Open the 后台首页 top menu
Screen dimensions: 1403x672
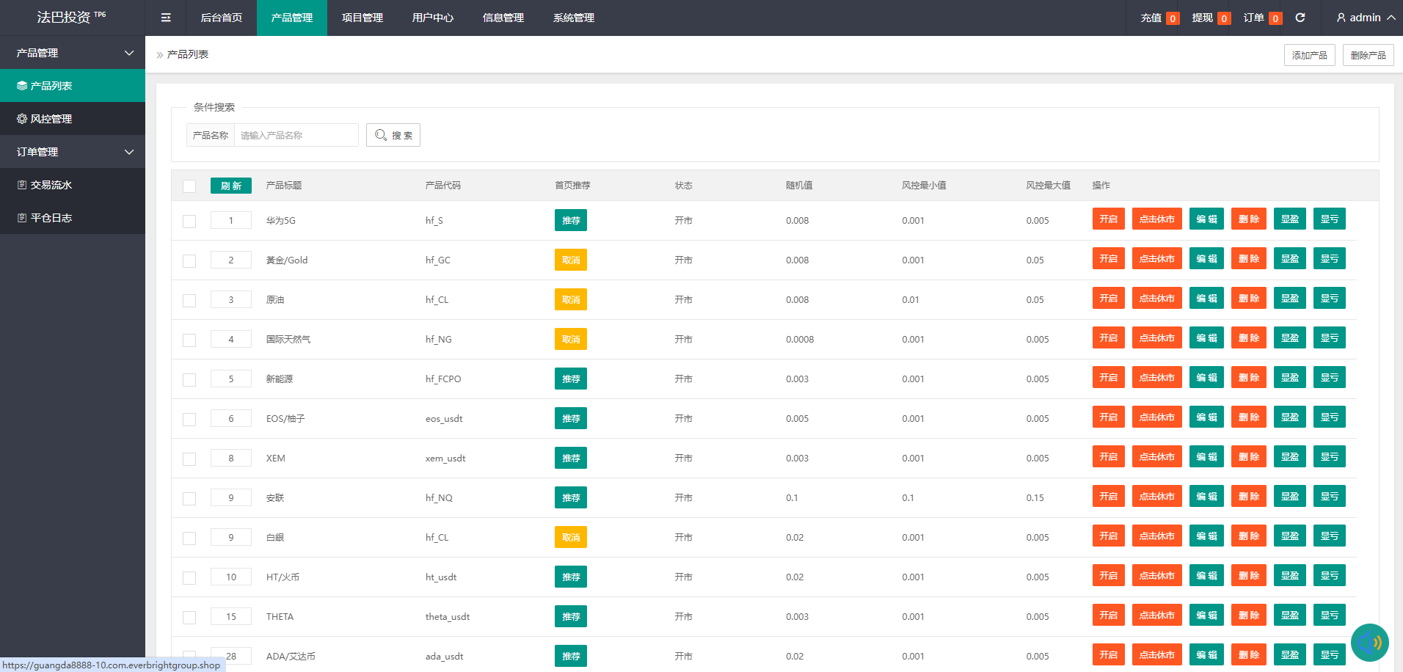point(222,18)
